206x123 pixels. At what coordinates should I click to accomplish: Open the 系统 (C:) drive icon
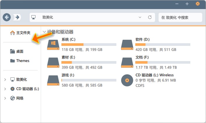click(53, 44)
